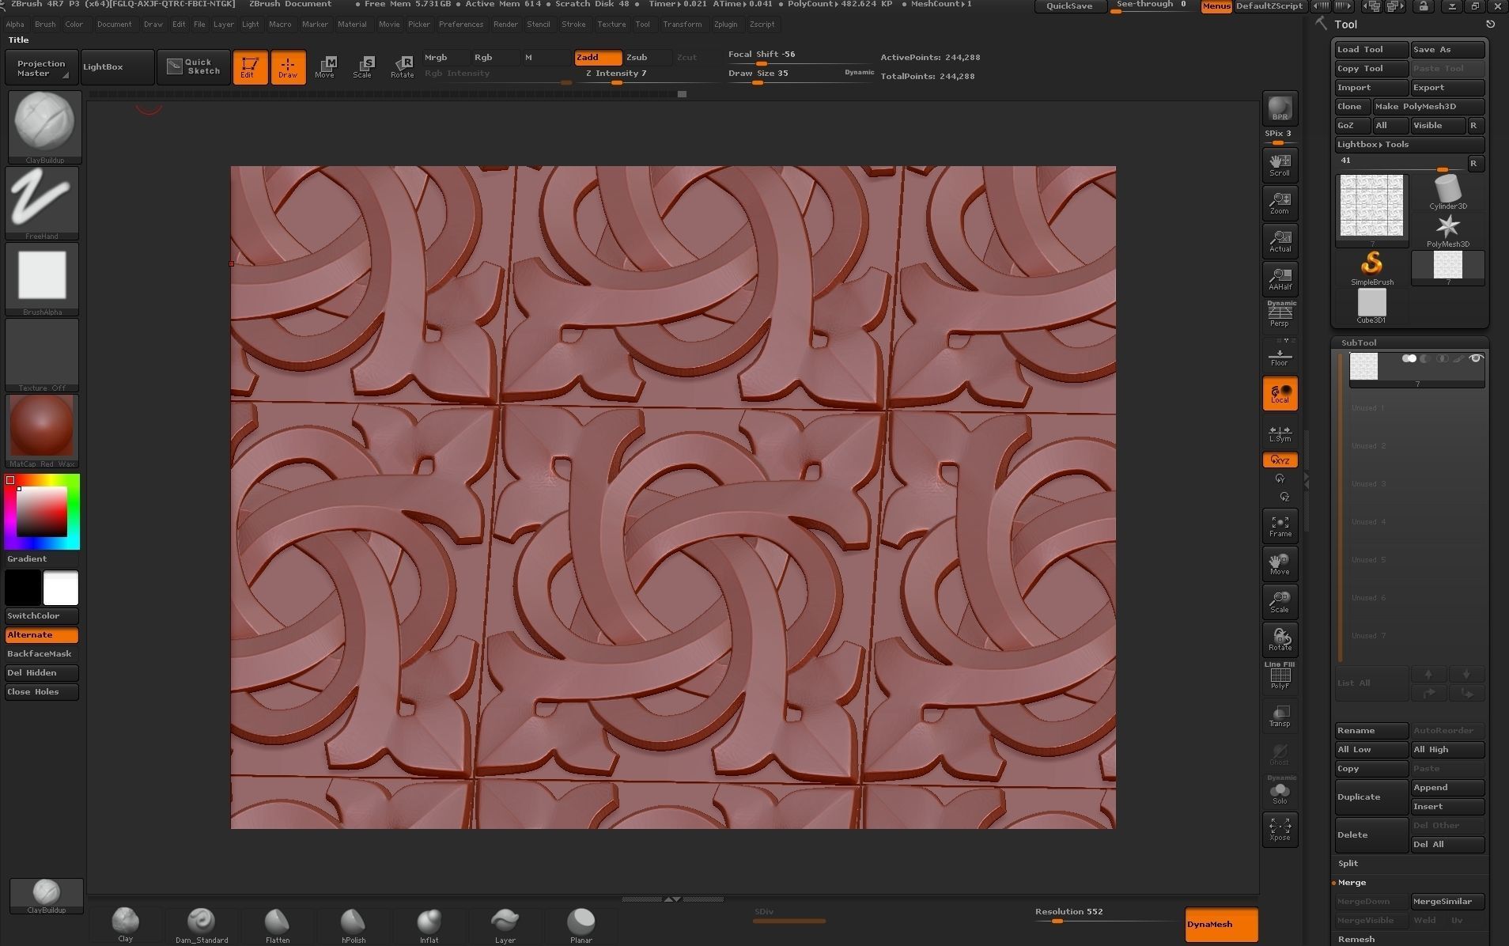
Task: Frame the mesh with the Frame icon
Action: pyautogui.click(x=1280, y=525)
